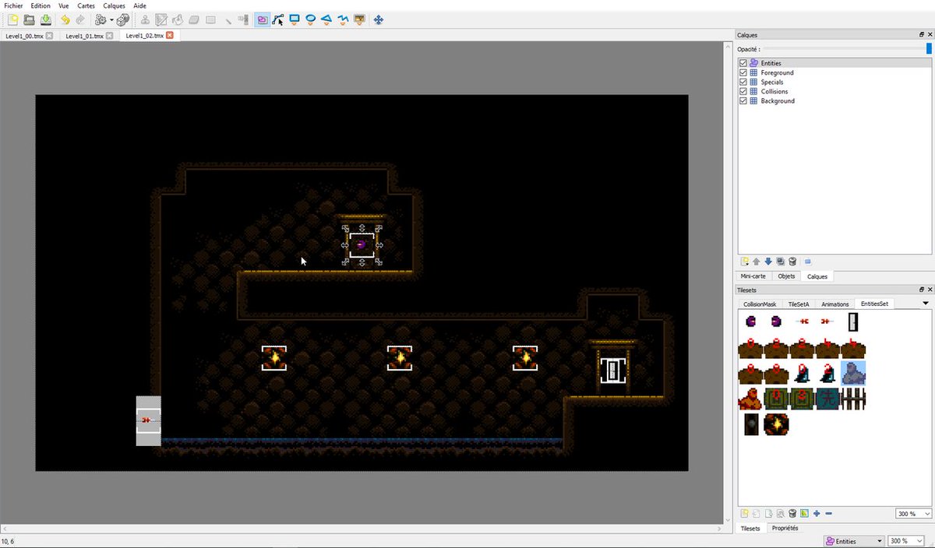The image size is (935, 548).
Task: Toggle visibility checkbox for Collisions layer
Action: click(743, 91)
